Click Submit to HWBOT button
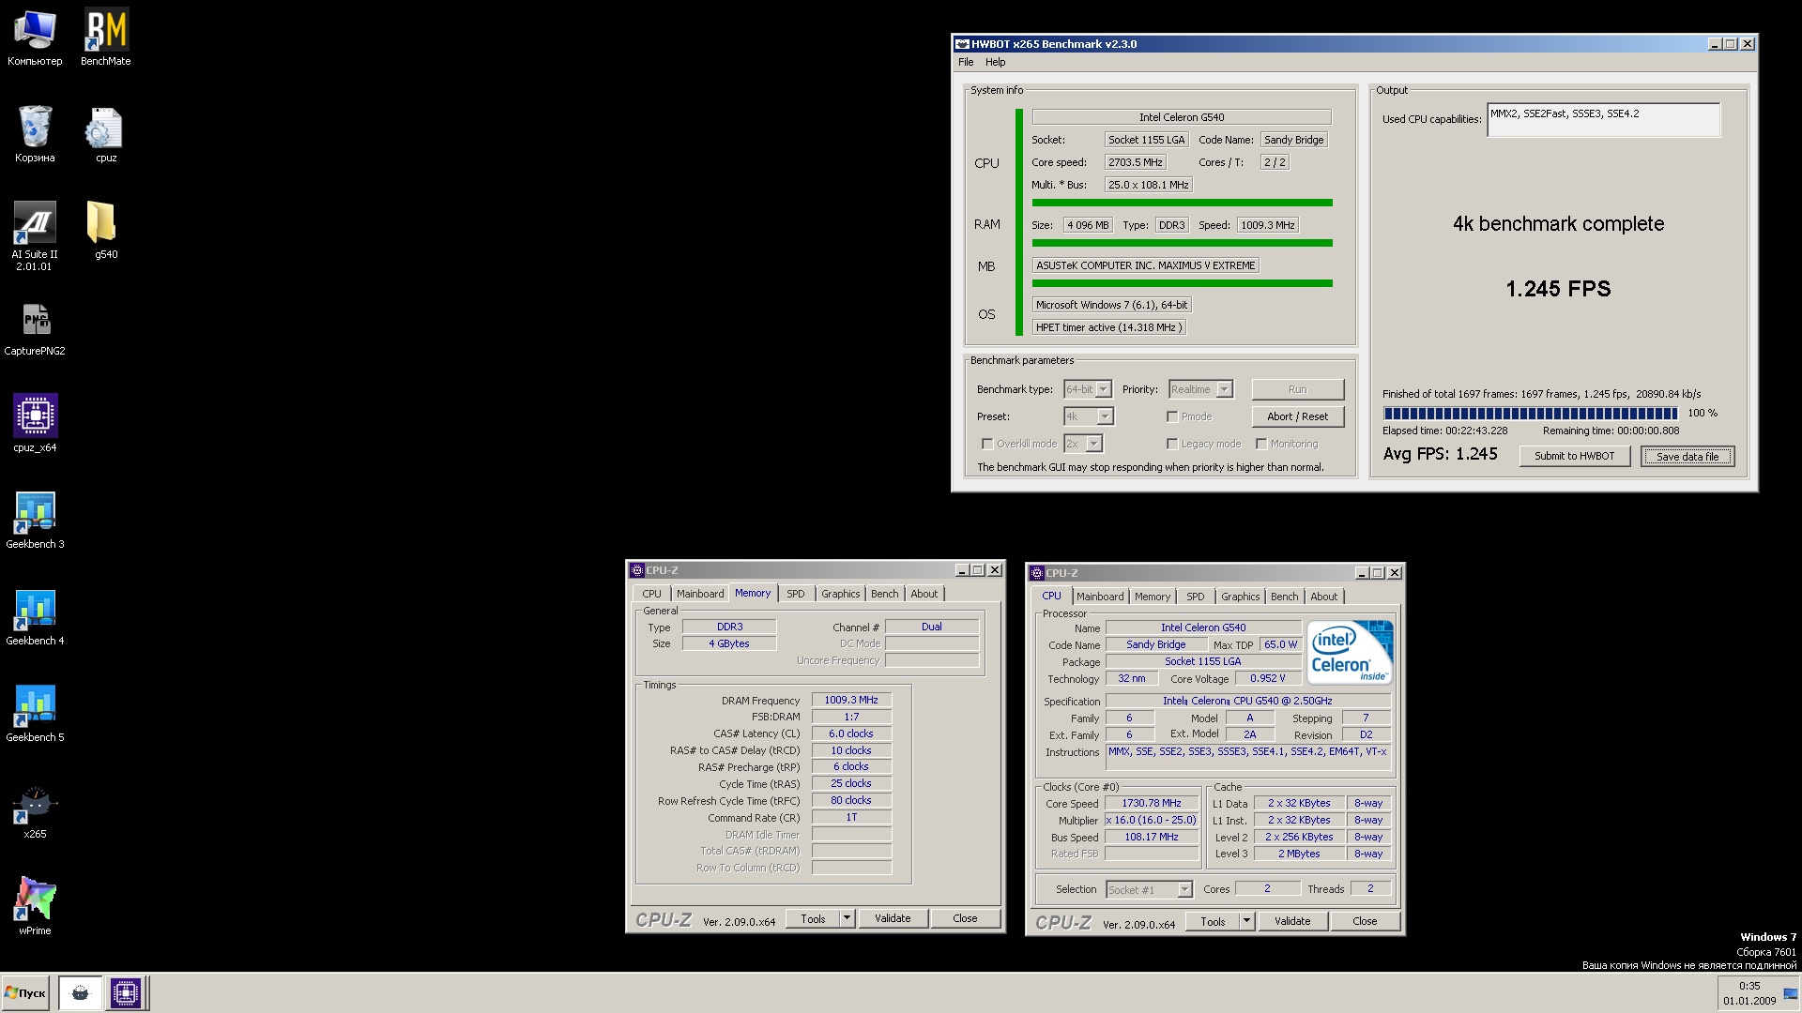The width and height of the screenshot is (1802, 1013). point(1574,456)
